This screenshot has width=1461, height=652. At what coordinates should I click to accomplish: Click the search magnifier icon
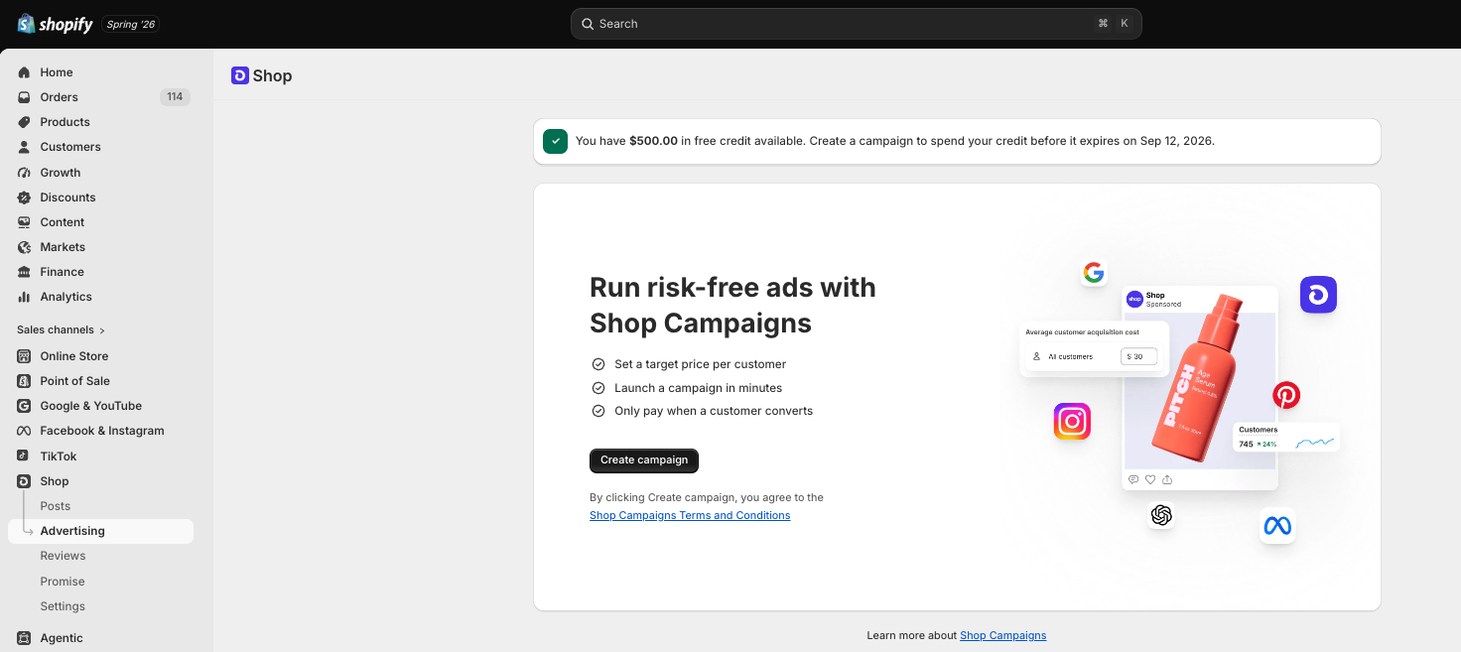588,24
